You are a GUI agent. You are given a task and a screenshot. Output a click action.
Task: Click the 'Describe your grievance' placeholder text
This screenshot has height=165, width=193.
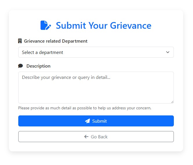tap(66, 77)
